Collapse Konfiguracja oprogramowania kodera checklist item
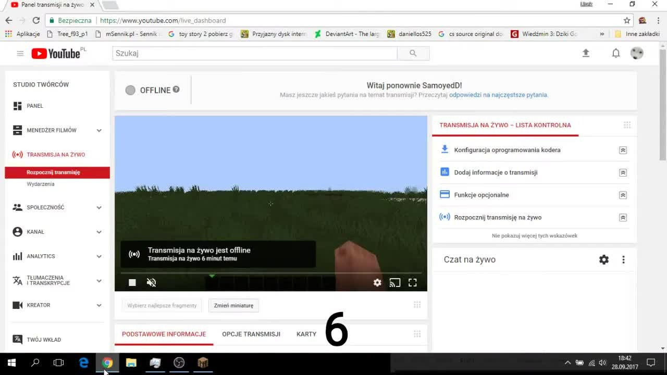This screenshot has width=667, height=375. (x=623, y=150)
